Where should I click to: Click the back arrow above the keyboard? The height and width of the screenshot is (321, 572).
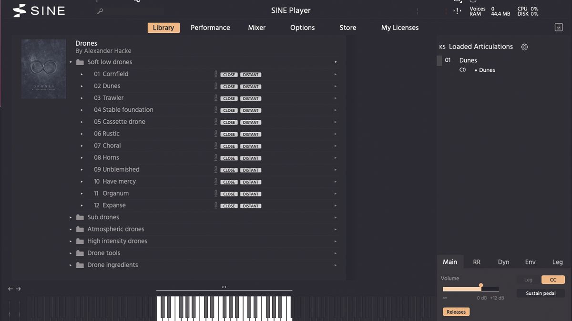10,289
